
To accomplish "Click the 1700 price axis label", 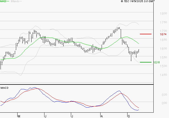I will coord(163,31).
